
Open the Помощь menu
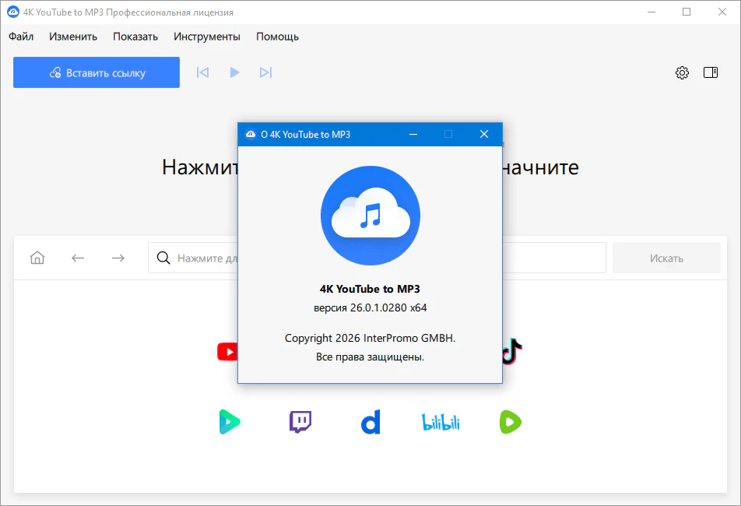pyautogui.click(x=277, y=37)
